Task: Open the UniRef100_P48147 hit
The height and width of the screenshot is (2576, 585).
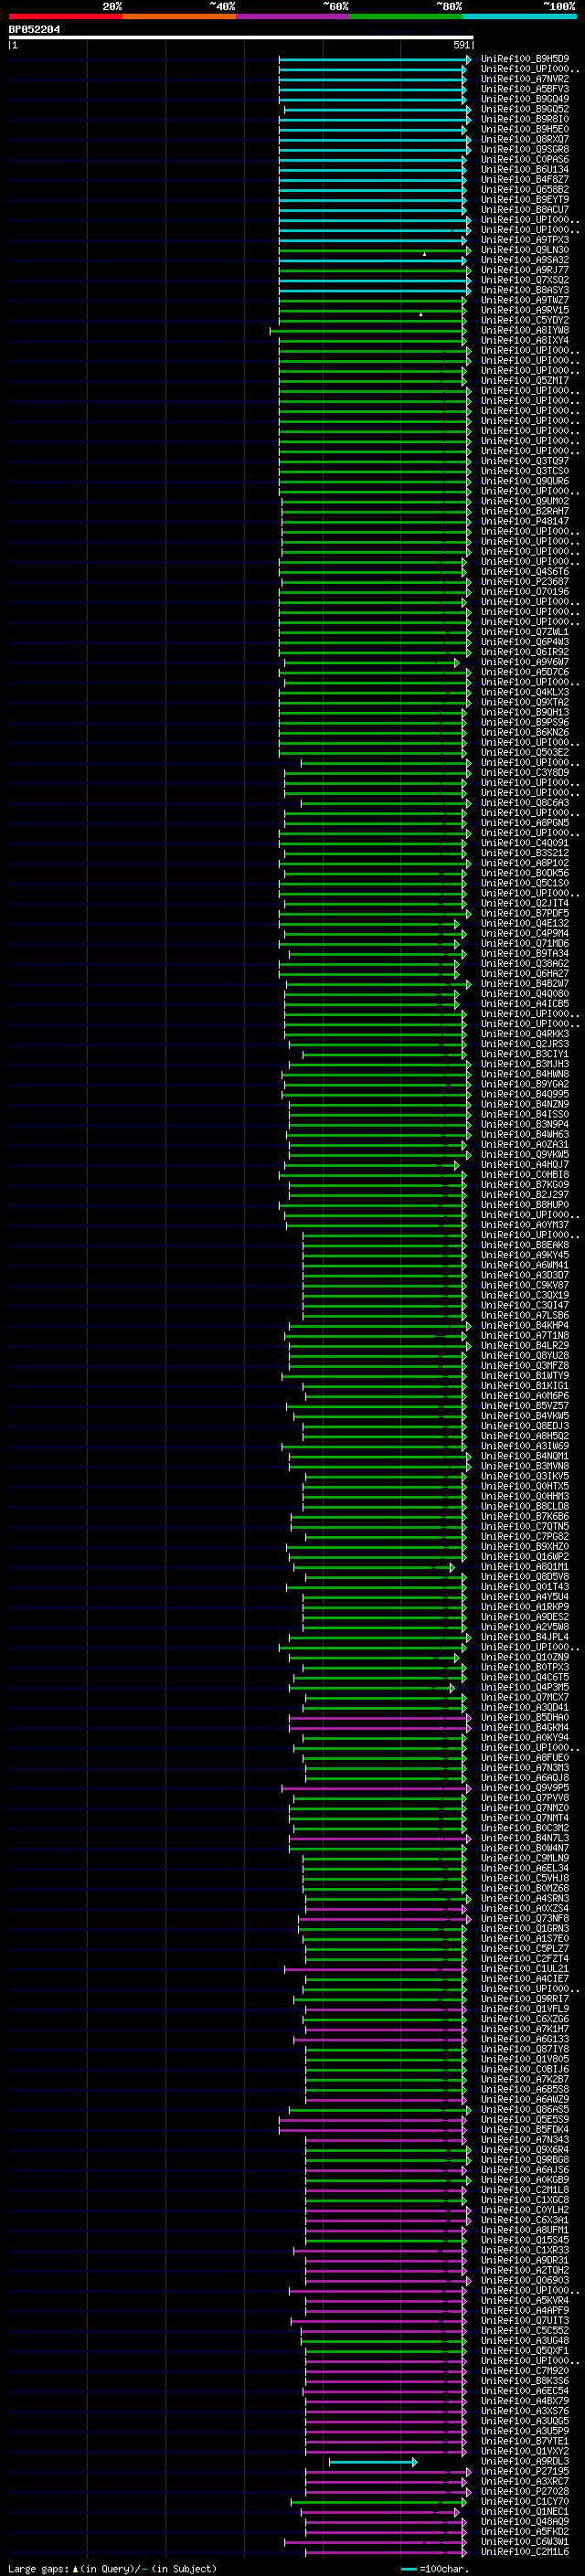Action: pos(525,521)
